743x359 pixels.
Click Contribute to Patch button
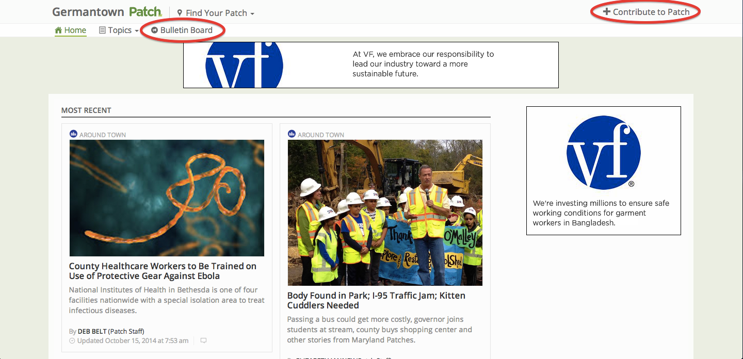click(x=646, y=12)
